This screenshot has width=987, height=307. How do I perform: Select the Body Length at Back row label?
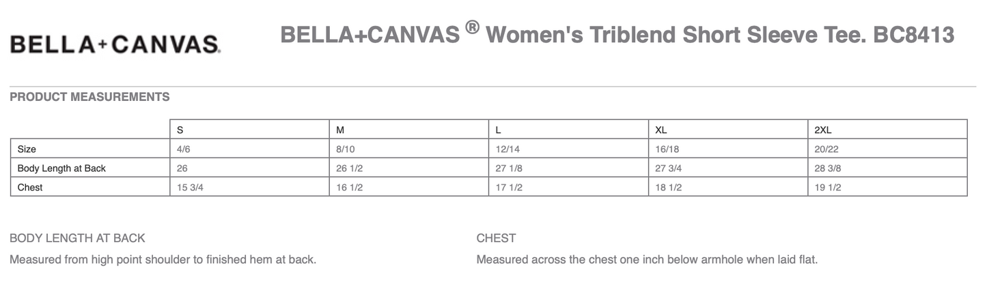[61, 168]
